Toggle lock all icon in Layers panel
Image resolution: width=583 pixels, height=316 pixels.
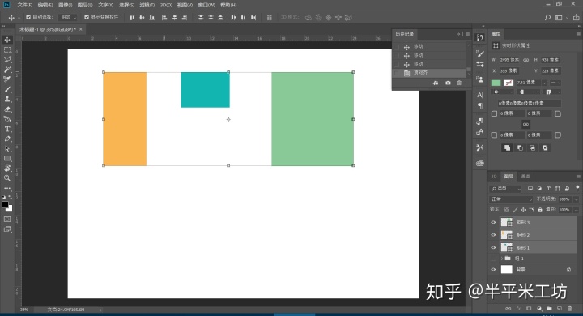point(540,210)
